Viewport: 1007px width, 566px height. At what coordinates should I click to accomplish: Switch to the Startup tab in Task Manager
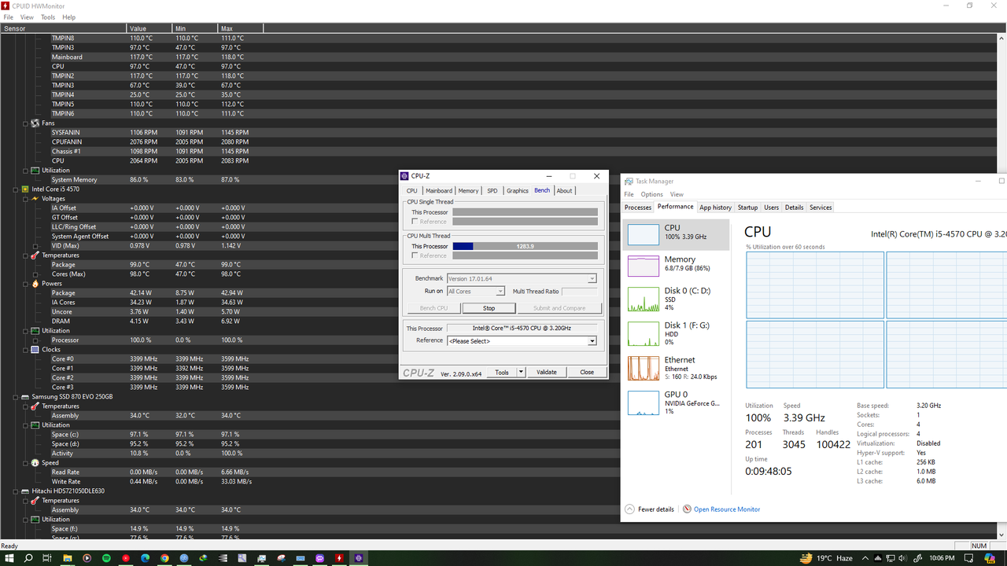pyautogui.click(x=747, y=208)
